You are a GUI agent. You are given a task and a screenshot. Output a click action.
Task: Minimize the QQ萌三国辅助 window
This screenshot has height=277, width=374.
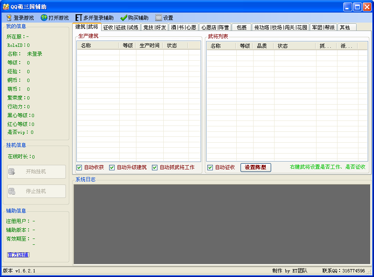348,7
